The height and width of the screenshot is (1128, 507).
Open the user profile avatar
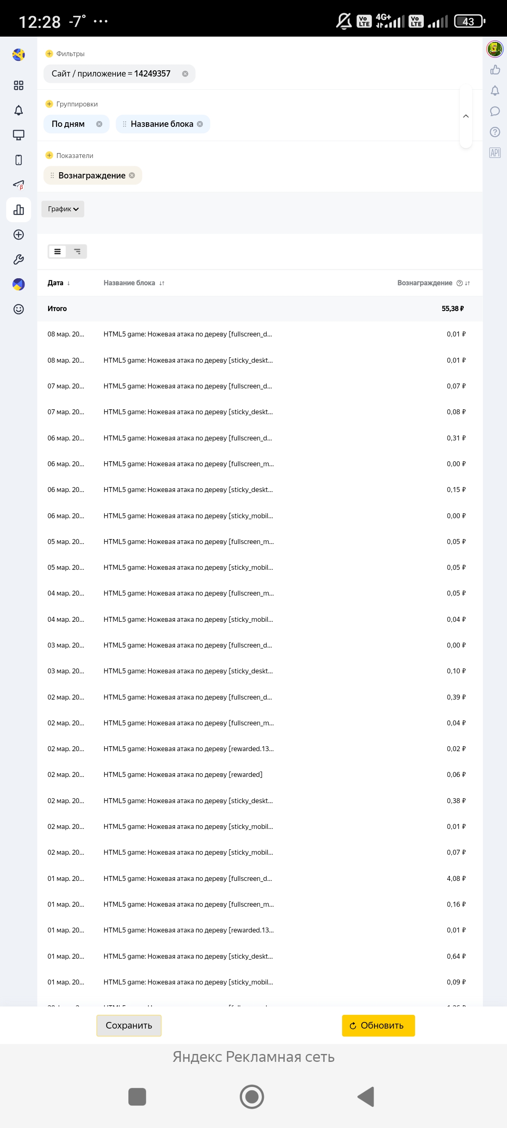click(x=495, y=49)
